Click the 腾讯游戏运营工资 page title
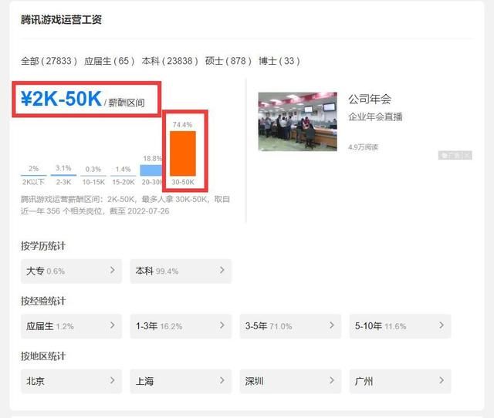Viewport: 494px width, 418px height. 61,19
